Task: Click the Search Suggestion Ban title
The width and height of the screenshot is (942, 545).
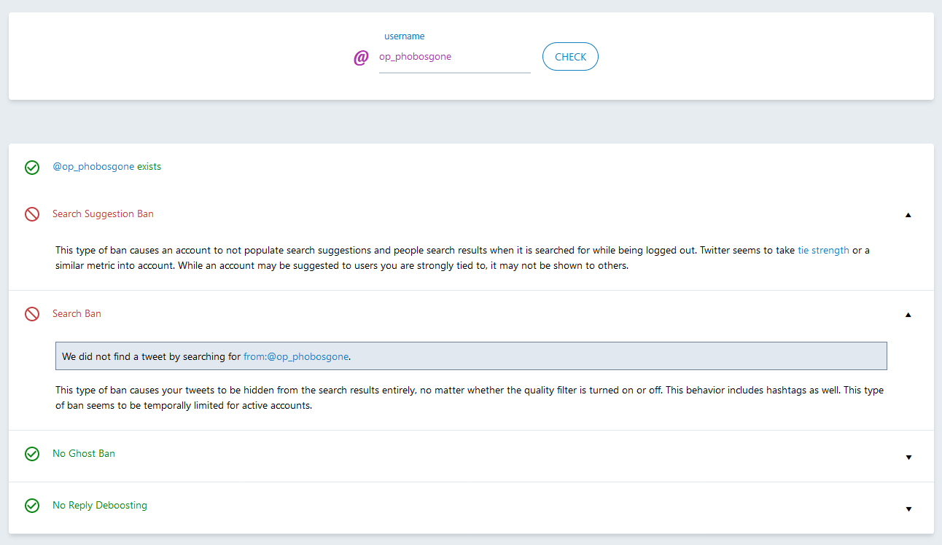Action: point(103,214)
